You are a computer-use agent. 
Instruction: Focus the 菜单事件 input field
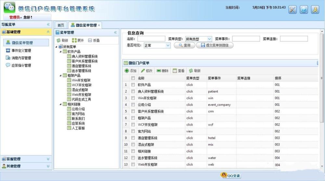(246, 39)
